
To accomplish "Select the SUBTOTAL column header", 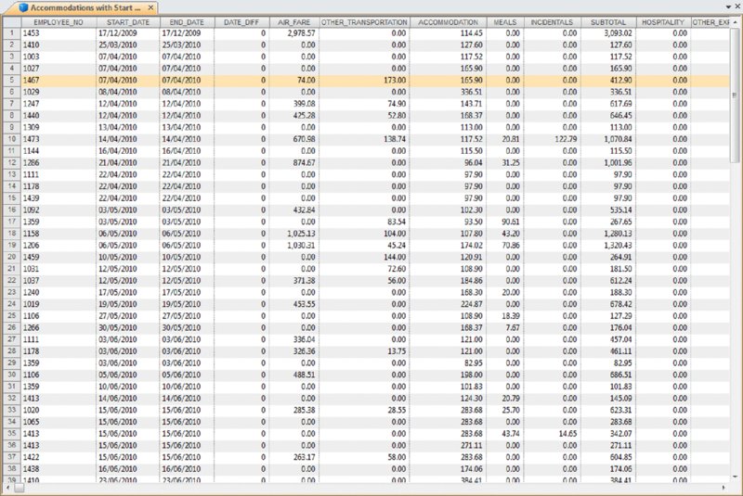I will (x=608, y=20).
